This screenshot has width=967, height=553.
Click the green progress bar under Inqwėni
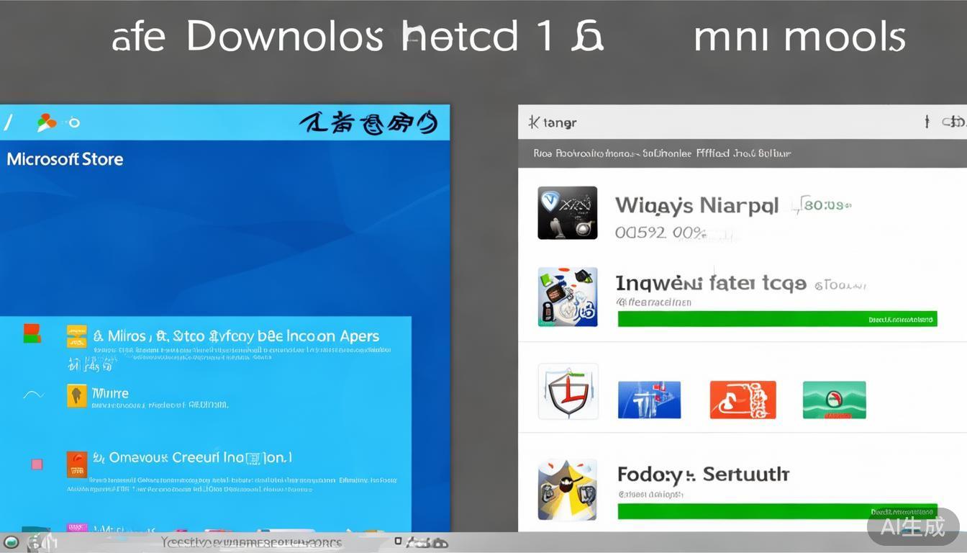point(777,319)
